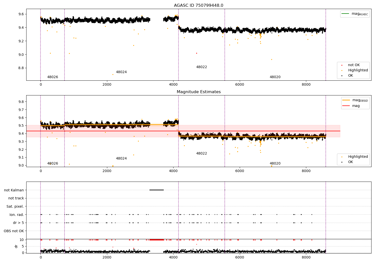Click obsid label 48024 in Magnitude Estimates plot
This screenshot has height=263, width=375.
[121, 159]
